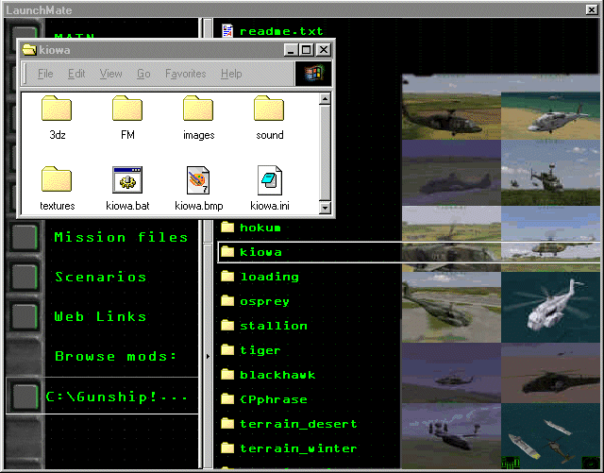Open the FM folder in the kiowa window
Screen dimensions: 604x473
coord(127,109)
